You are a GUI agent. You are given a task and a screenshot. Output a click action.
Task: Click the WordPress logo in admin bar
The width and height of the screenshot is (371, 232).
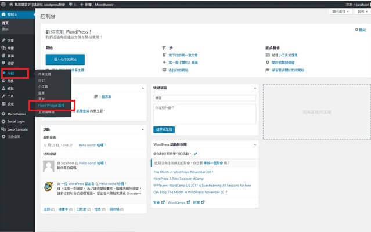3,5
